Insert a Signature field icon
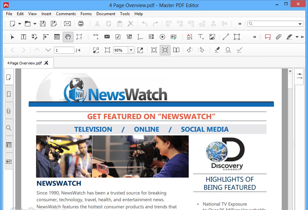The image size is (308, 210). pyautogui.click(x=174, y=37)
